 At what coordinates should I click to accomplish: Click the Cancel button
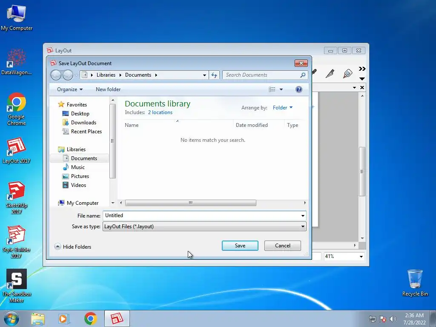point(283,246)
